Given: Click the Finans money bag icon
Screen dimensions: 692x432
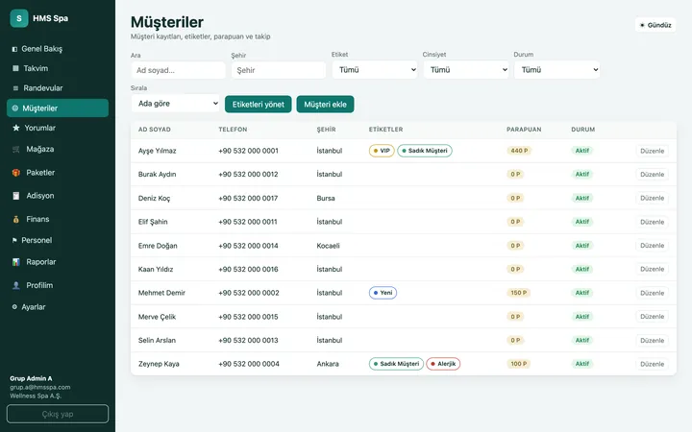Looking at the screenshot, I should 16,219.
